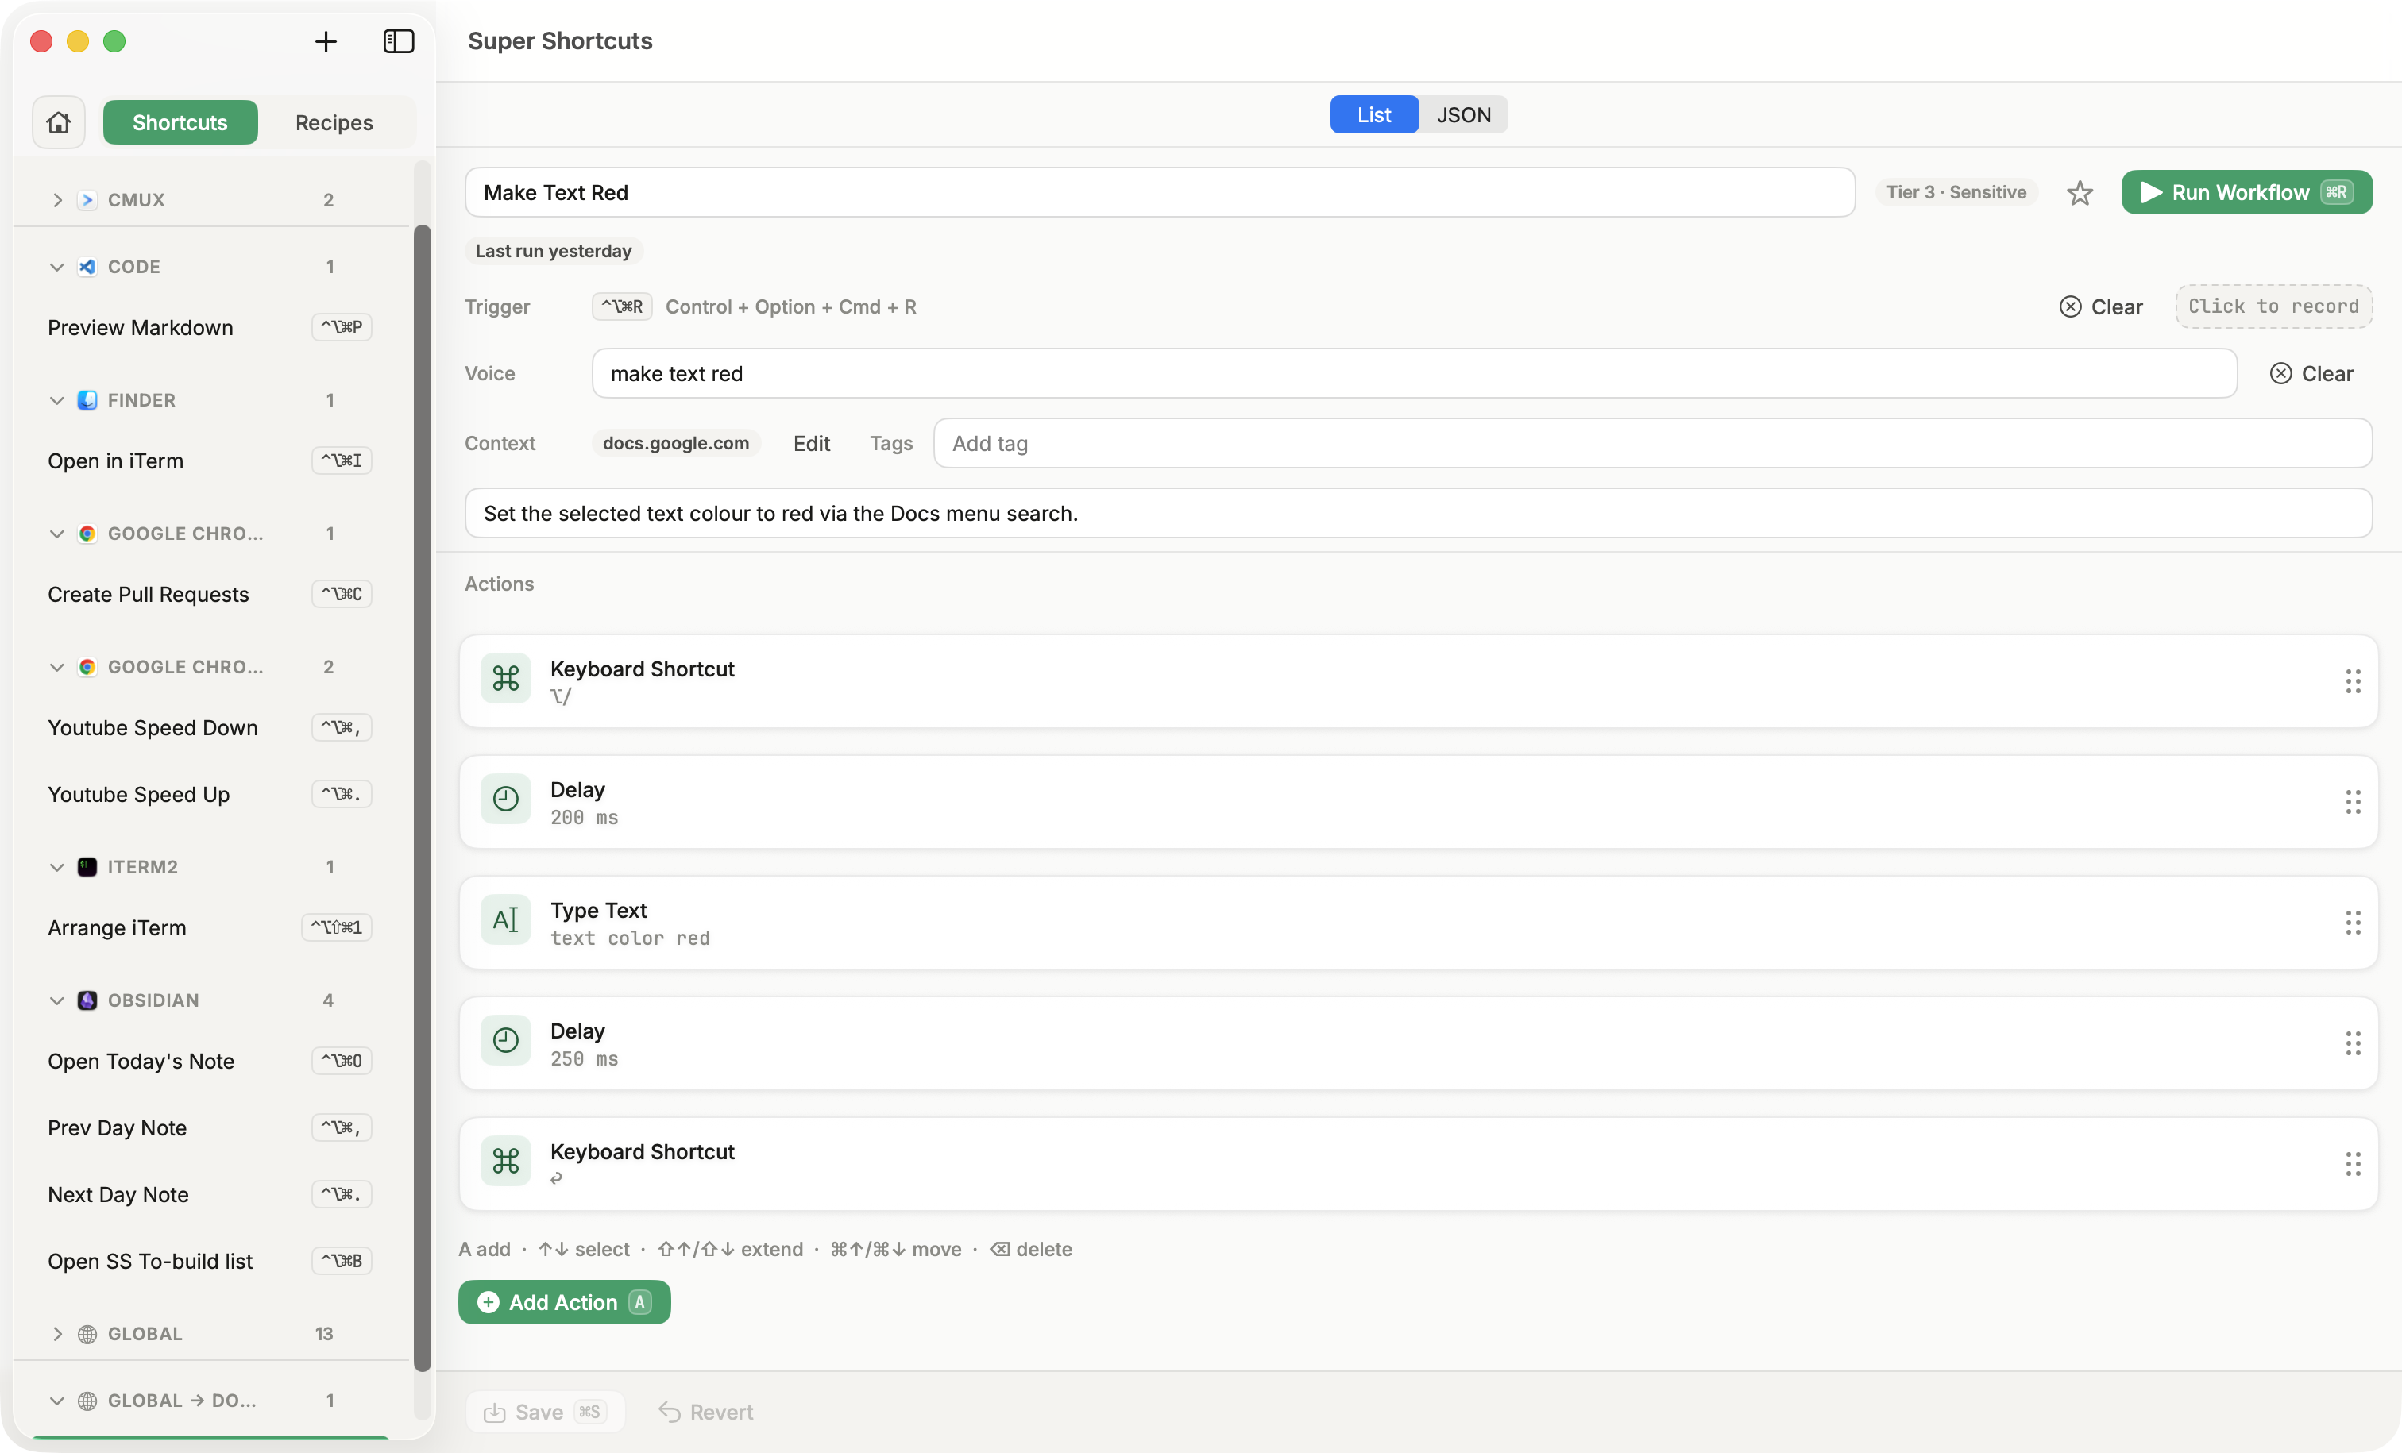2402x1453 pixels.
Task: Click drag handle of 250 ms Delay
Action: pos(2352,1044)
